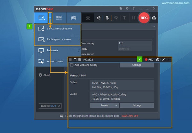
Task: Toggle the speaker sound icon
Action: point(99,18)
